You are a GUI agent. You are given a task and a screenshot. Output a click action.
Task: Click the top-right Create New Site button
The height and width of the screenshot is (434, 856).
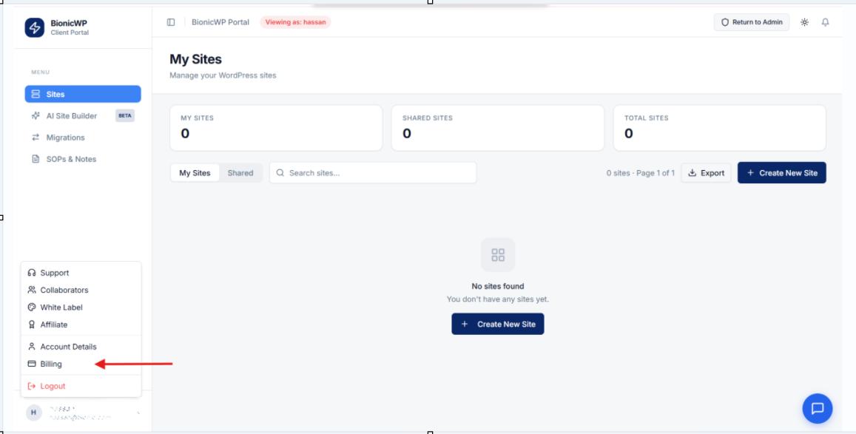coord(782,173)
